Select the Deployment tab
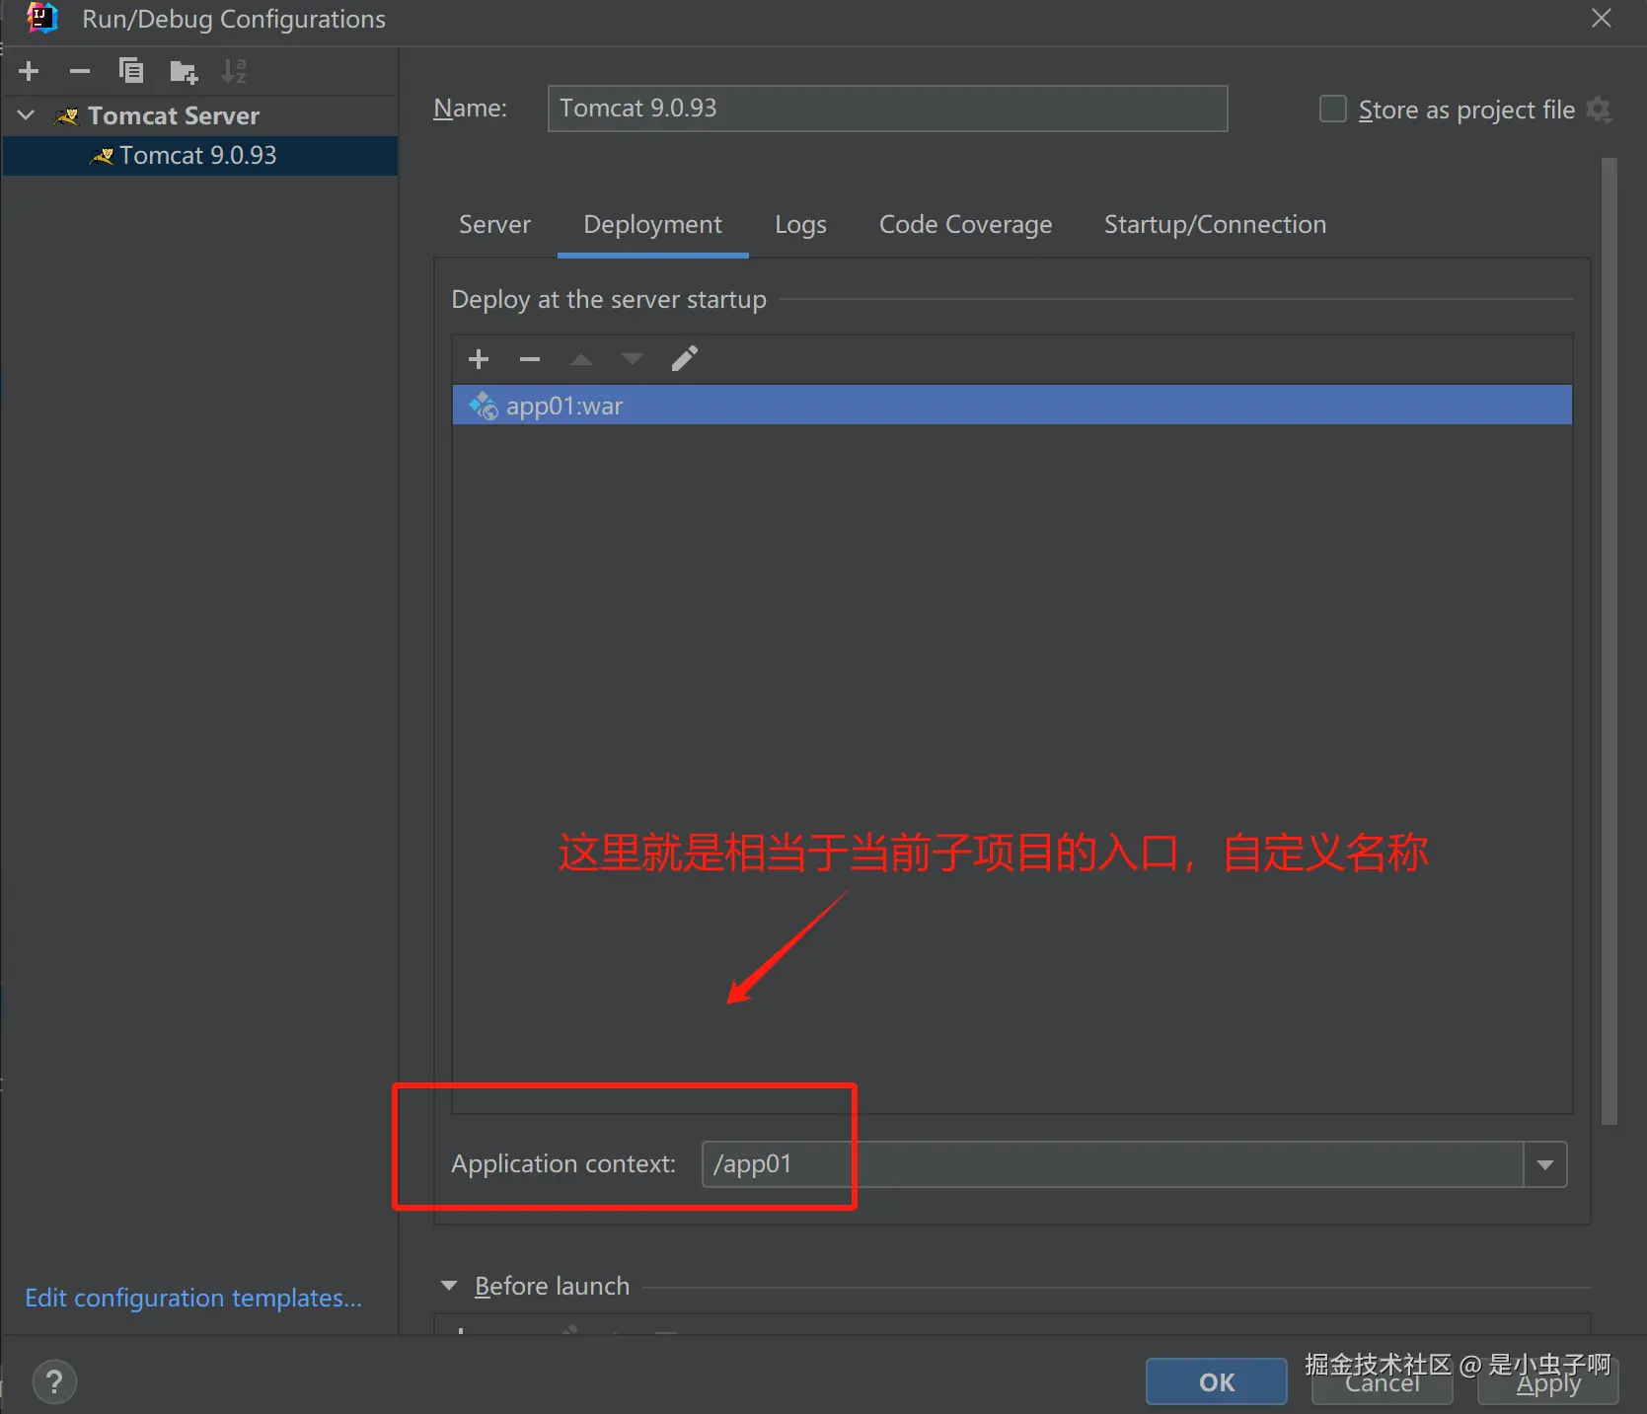 (x=652, y=225)
